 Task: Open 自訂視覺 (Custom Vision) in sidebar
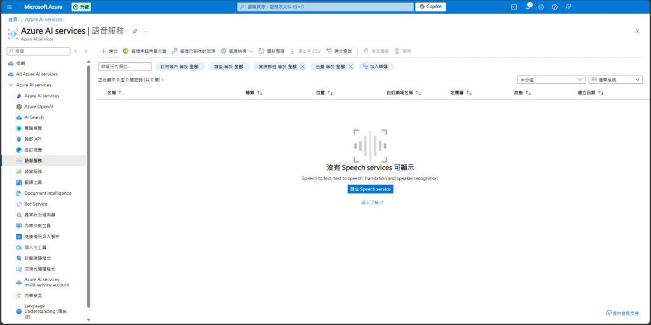click(x=33, y=150)
